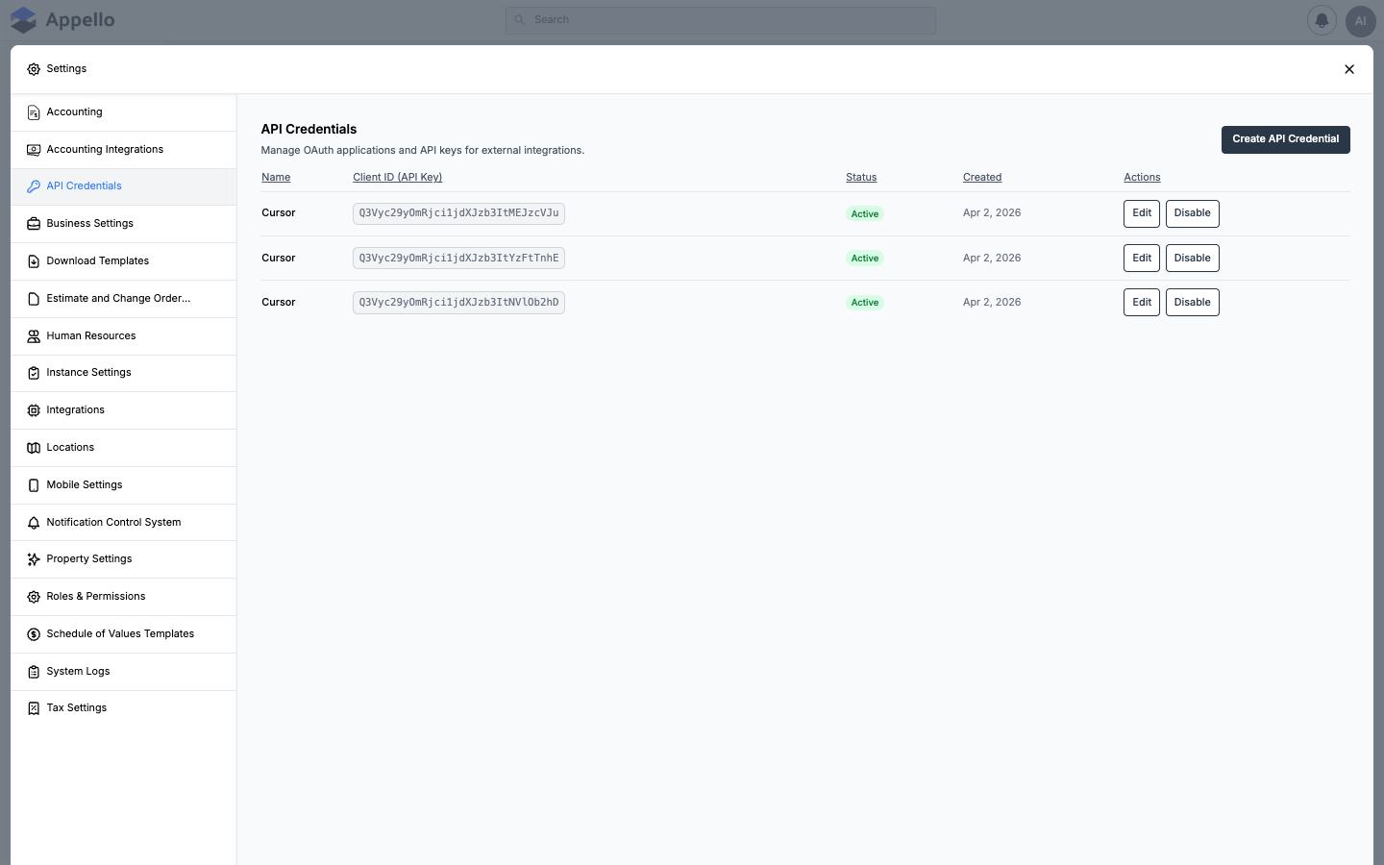Edit the credential ending in YzFtTnhE
This screenshot has height=865, width=1384.
1142,258
